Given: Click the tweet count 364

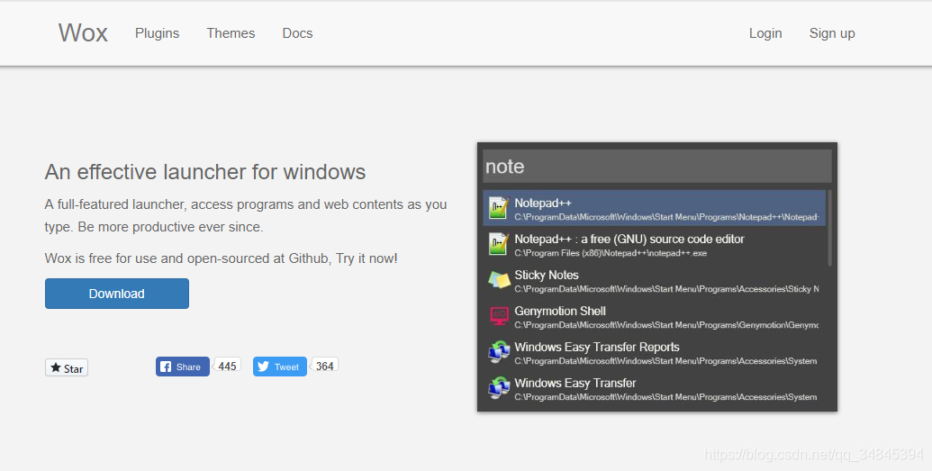Looking at the screenshot, I should [x=324, y=367].
